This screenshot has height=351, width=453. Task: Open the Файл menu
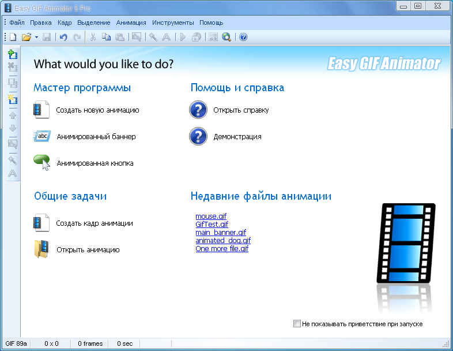[17, 23]
